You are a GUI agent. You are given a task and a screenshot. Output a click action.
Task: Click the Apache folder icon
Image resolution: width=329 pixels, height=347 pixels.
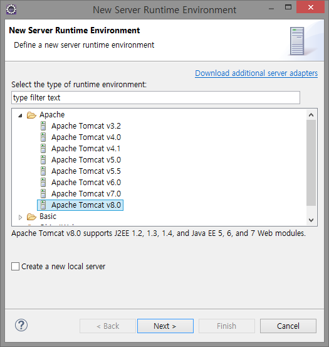pos(31,115)
